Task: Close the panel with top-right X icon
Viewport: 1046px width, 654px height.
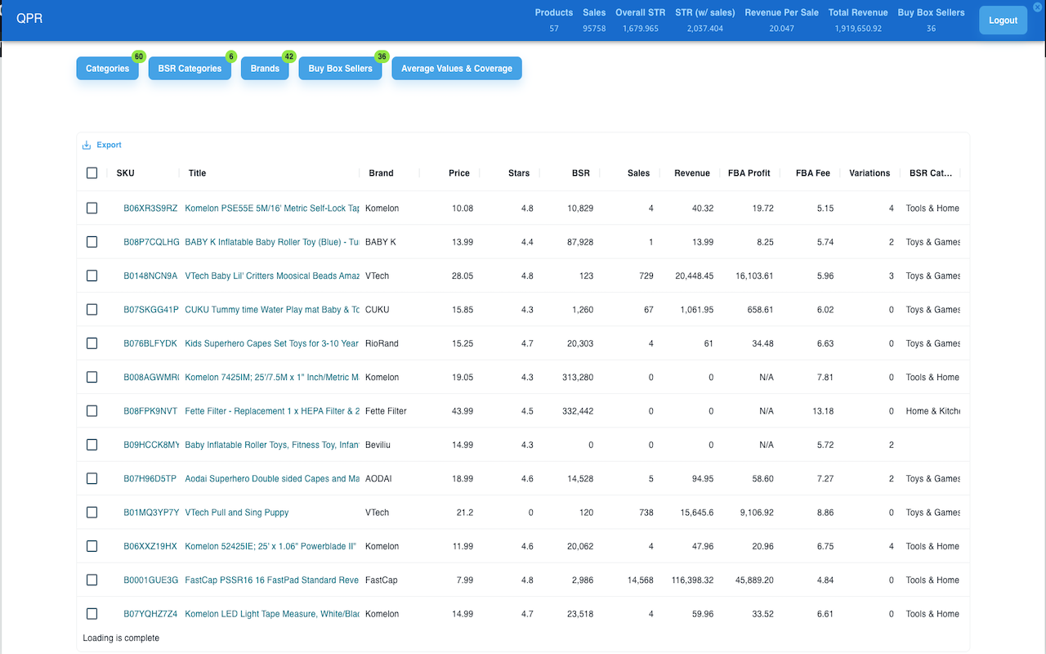Action: 1038,7
